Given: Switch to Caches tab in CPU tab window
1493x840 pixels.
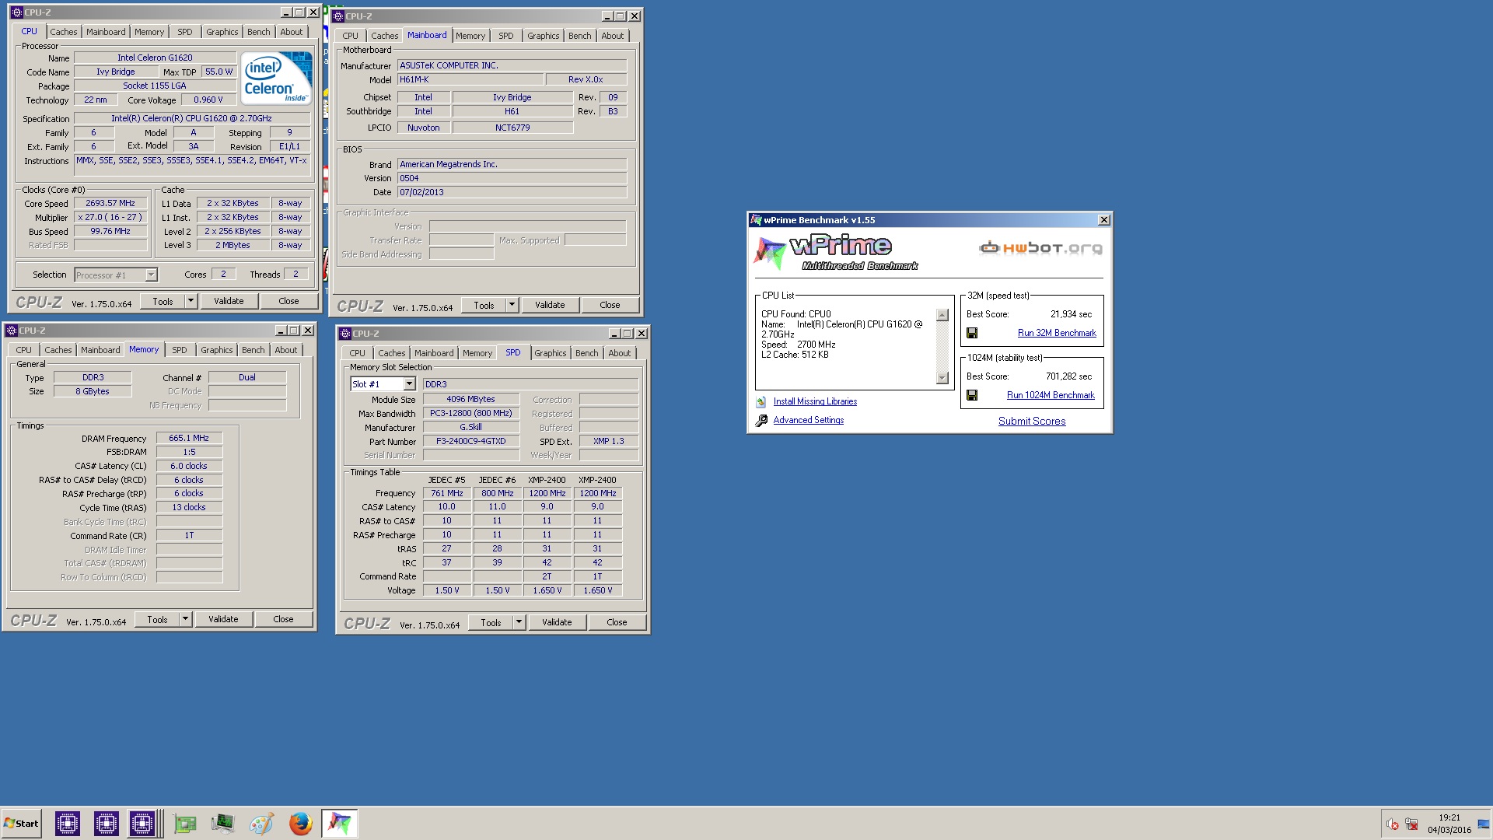Looking at the screenshot, I should 64,32.
